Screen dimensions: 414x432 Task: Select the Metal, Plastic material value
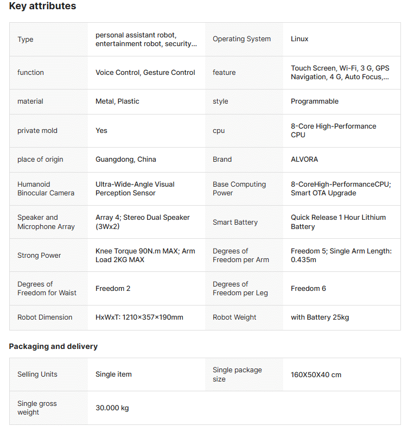[117, 101]
